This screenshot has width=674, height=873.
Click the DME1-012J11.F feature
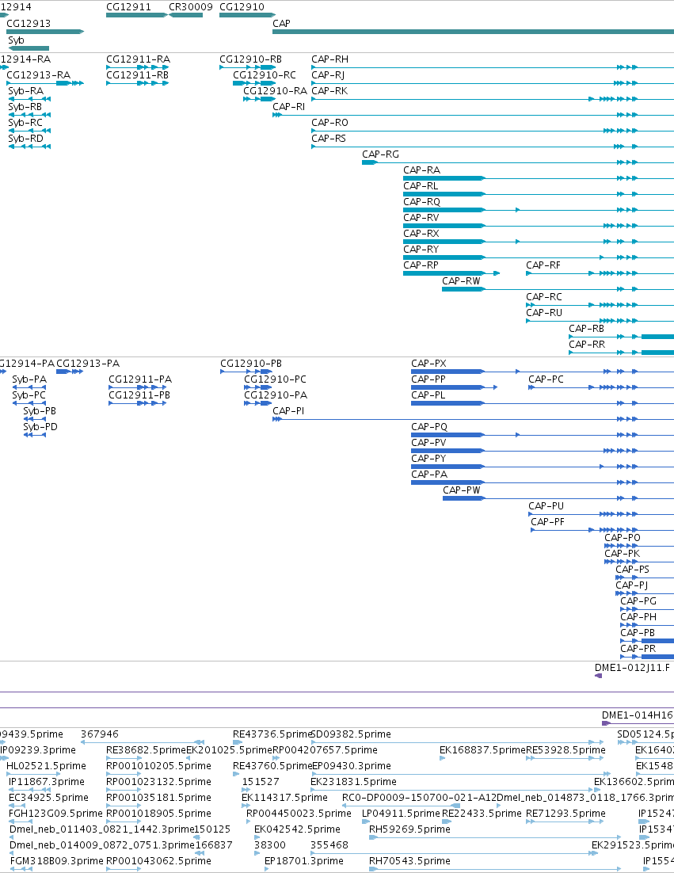[x=598, y=676]
